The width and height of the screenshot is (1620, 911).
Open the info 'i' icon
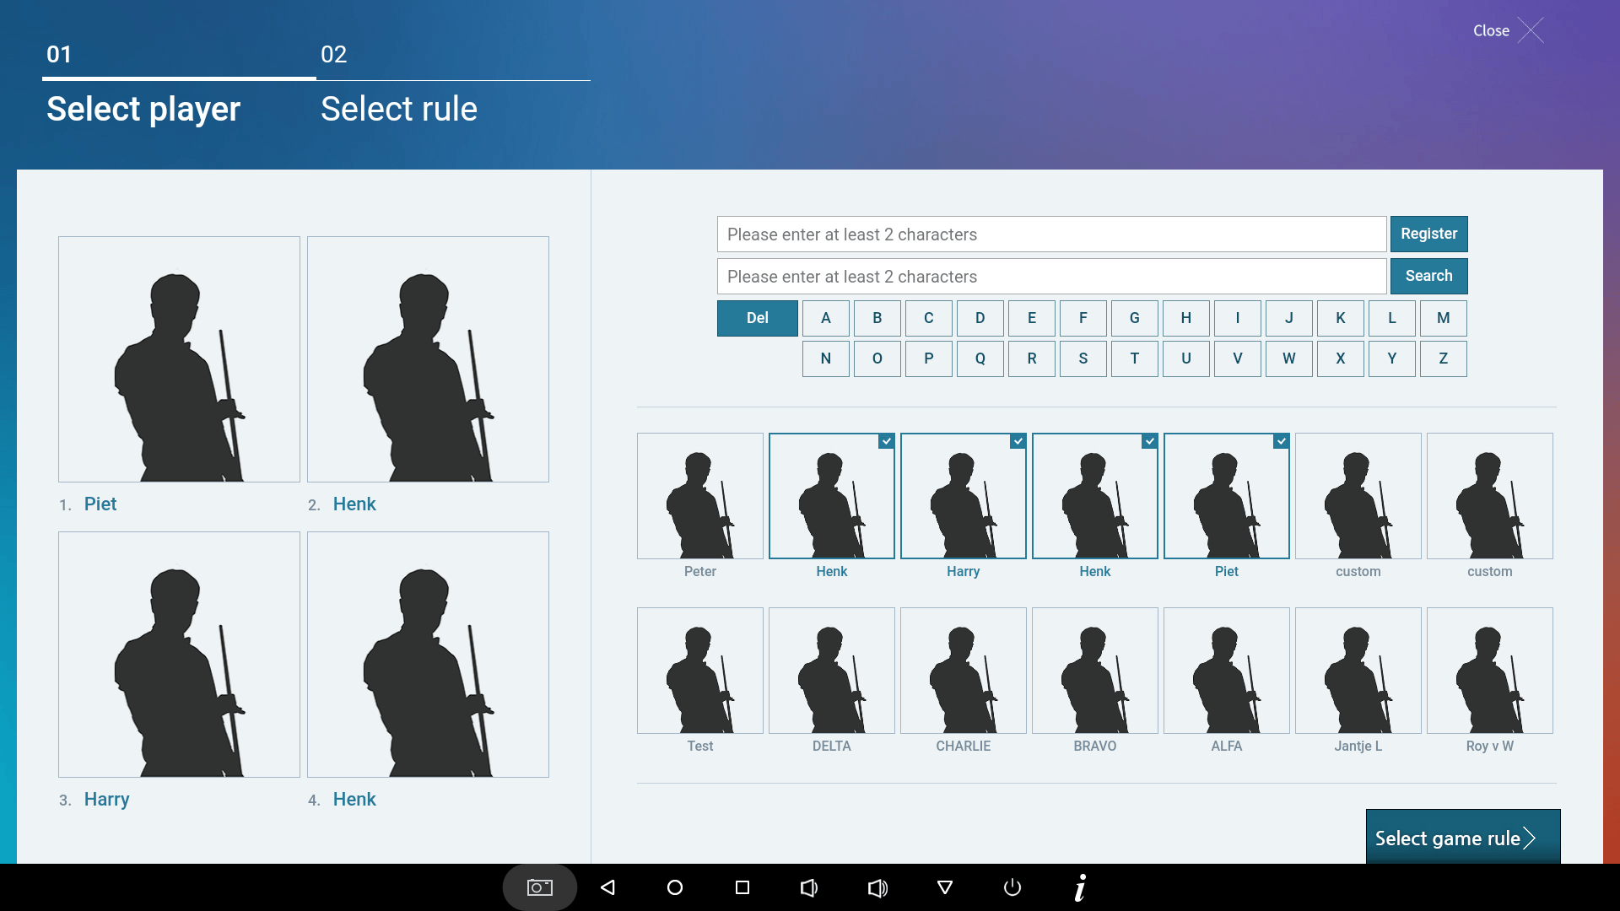click(x=1080, y=887)
